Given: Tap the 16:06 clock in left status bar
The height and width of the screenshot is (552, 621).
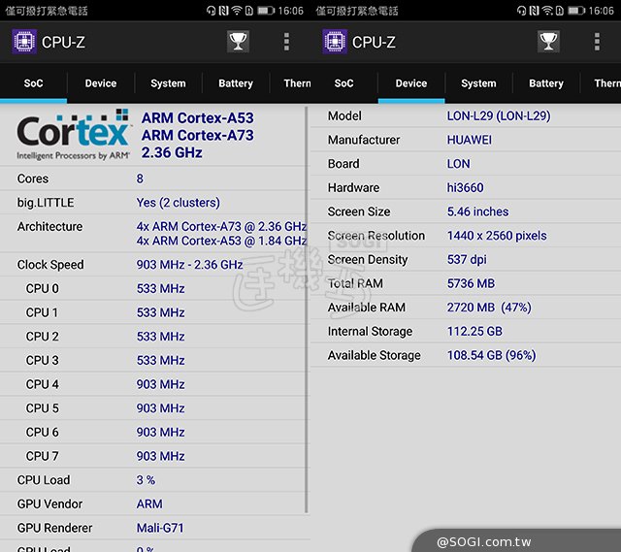Looking at the screenshot, I should click(290, 11).
